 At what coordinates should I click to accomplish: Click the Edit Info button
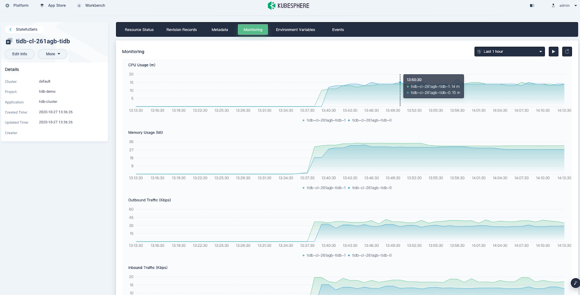coord(20,54)
